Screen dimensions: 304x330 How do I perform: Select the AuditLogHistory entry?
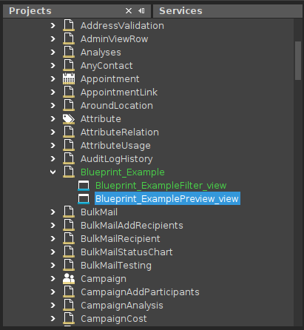[x=117, y=159]
